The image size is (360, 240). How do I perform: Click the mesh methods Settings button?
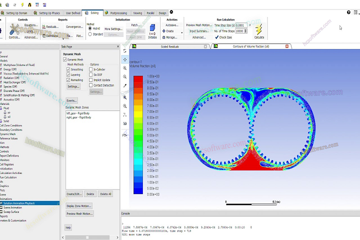[73, 86]
